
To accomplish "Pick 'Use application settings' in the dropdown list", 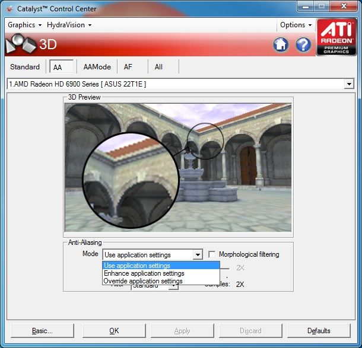I will click(x=138, y=266).
